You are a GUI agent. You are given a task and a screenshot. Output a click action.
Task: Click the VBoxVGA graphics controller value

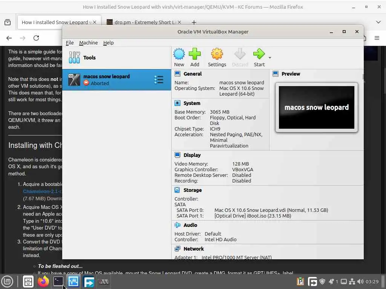pyautogui.click(x=242, y=169)
